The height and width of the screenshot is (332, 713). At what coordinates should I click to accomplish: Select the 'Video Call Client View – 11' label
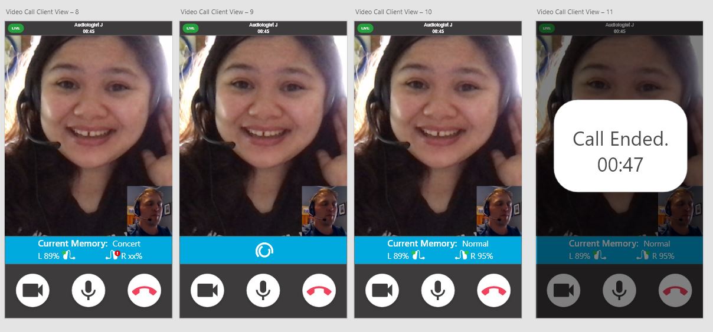coord(575,12)
